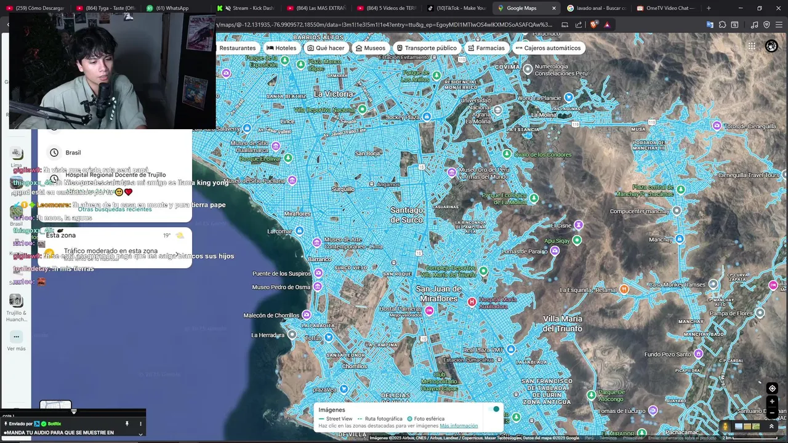Viewport: 788px width, 443px height.
Task: Click Otras búsquedas recientes link
Action: tap(115, 209)
